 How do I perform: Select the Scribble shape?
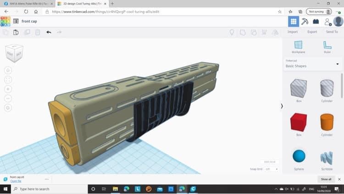tap(327, 158)
